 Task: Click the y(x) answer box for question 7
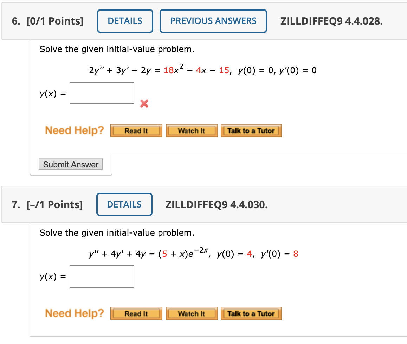(x=102, y=276)
